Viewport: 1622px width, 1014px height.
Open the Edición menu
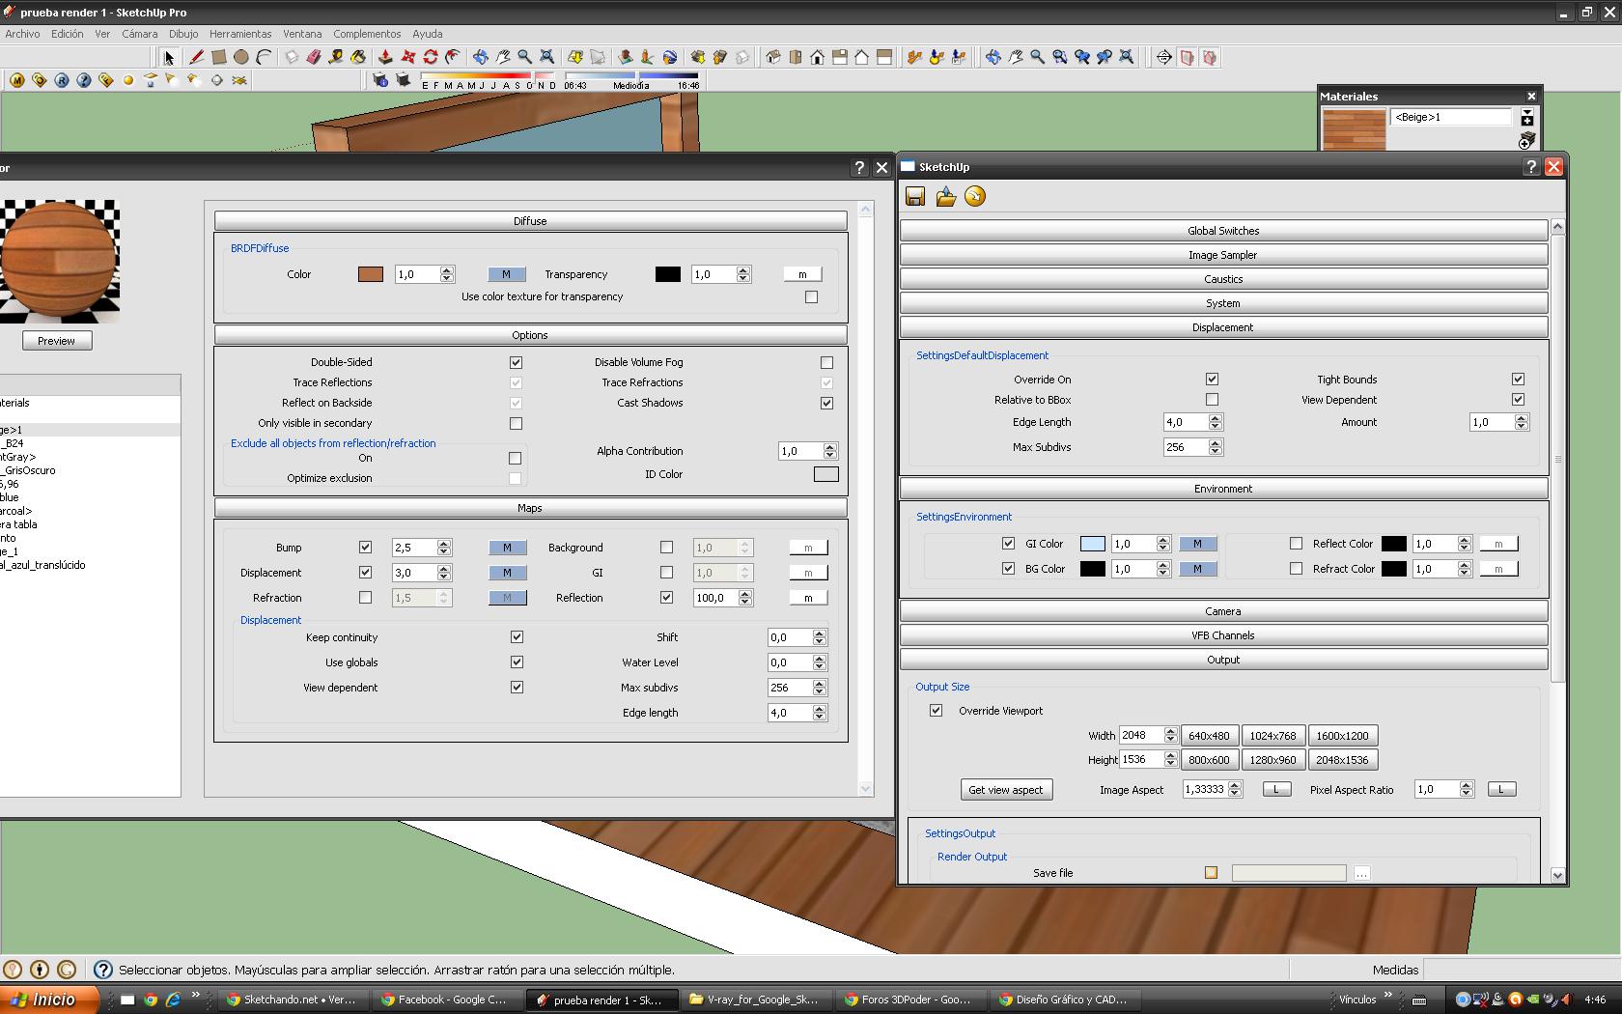coord(67,34)
